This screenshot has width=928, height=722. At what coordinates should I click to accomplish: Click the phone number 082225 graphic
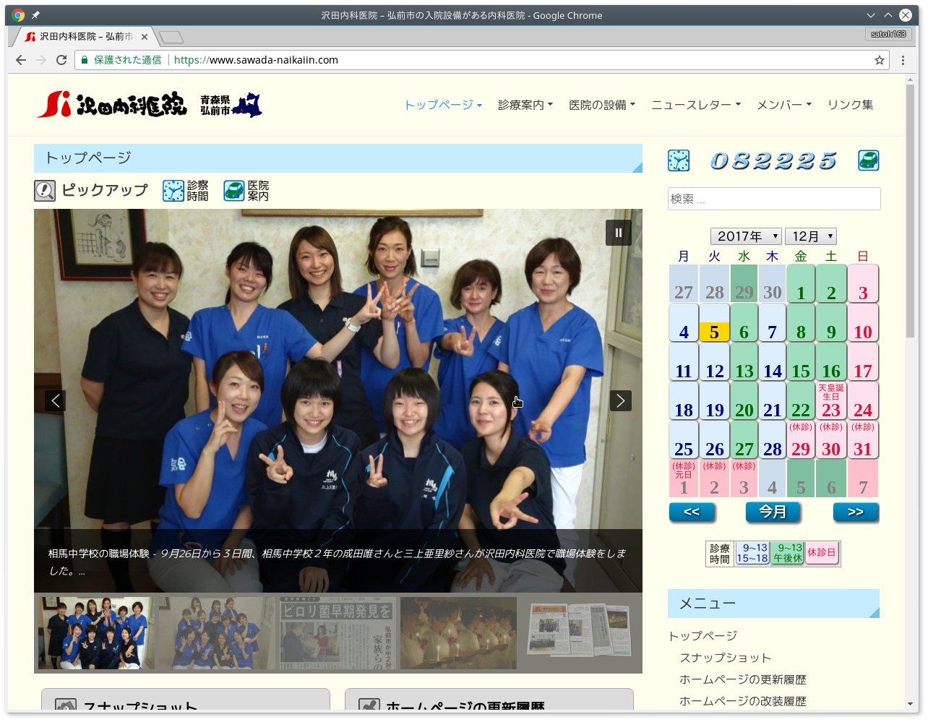point(773,160)
